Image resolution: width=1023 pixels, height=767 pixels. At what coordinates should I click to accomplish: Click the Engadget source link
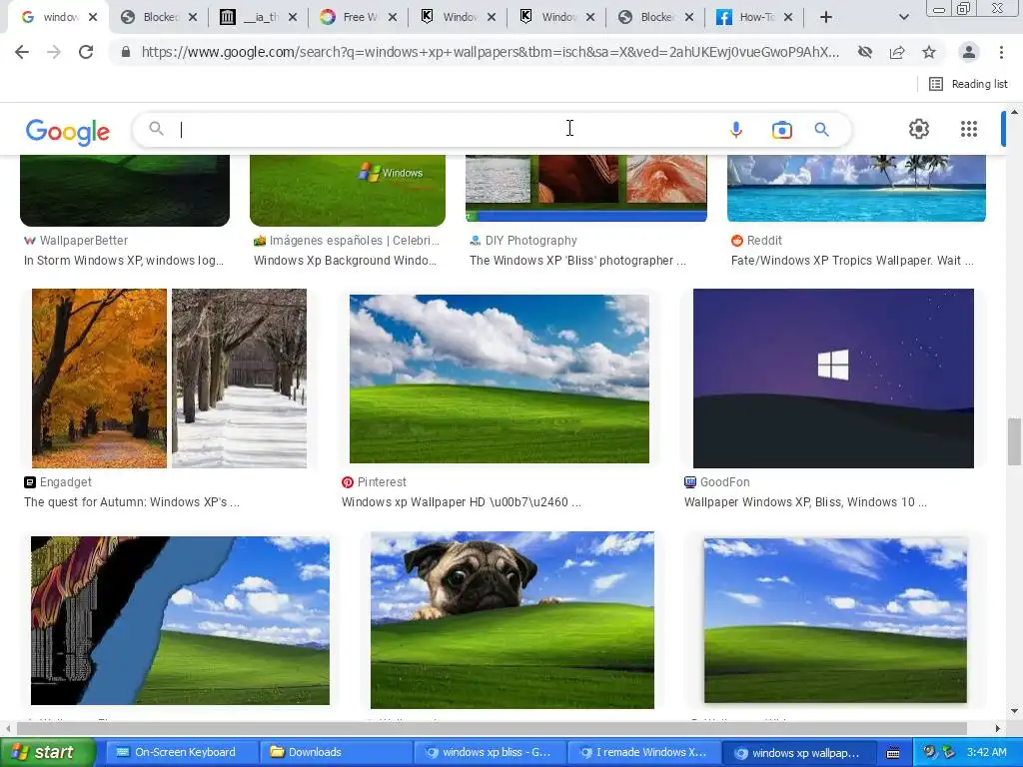pos(58,482)
